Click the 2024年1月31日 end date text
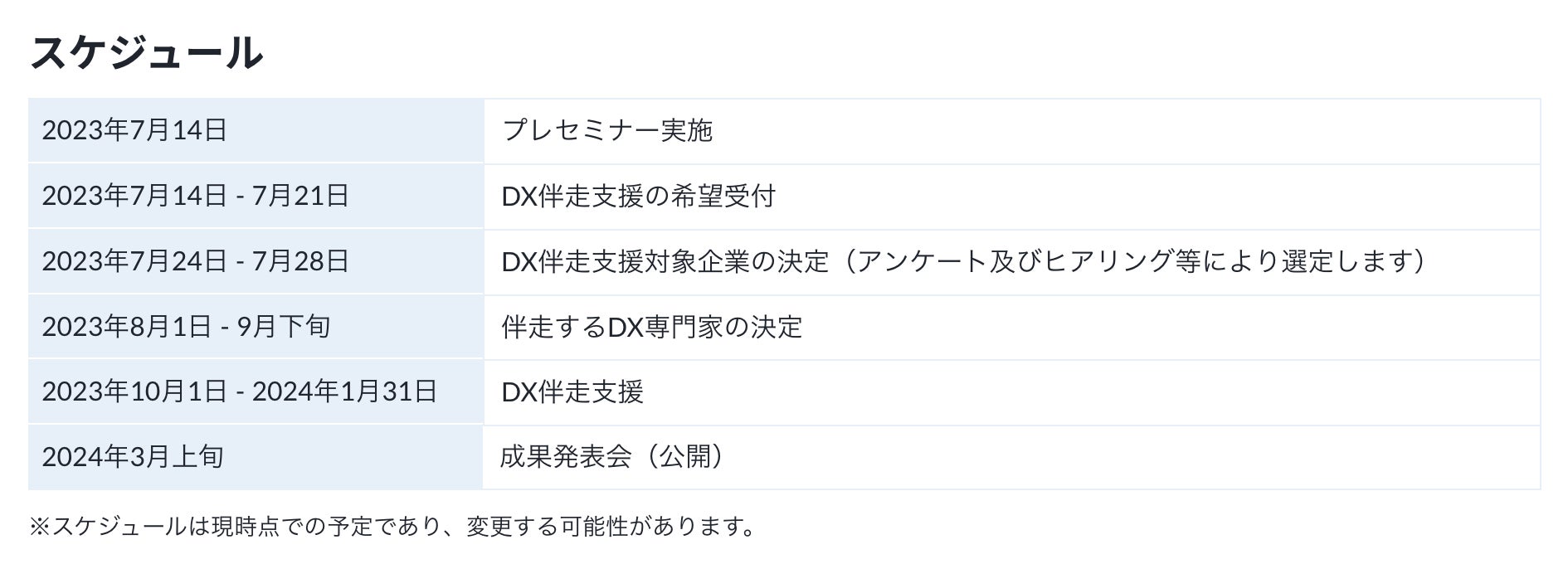The height and width of the screenshot is (564, 1568). [344, 391]
